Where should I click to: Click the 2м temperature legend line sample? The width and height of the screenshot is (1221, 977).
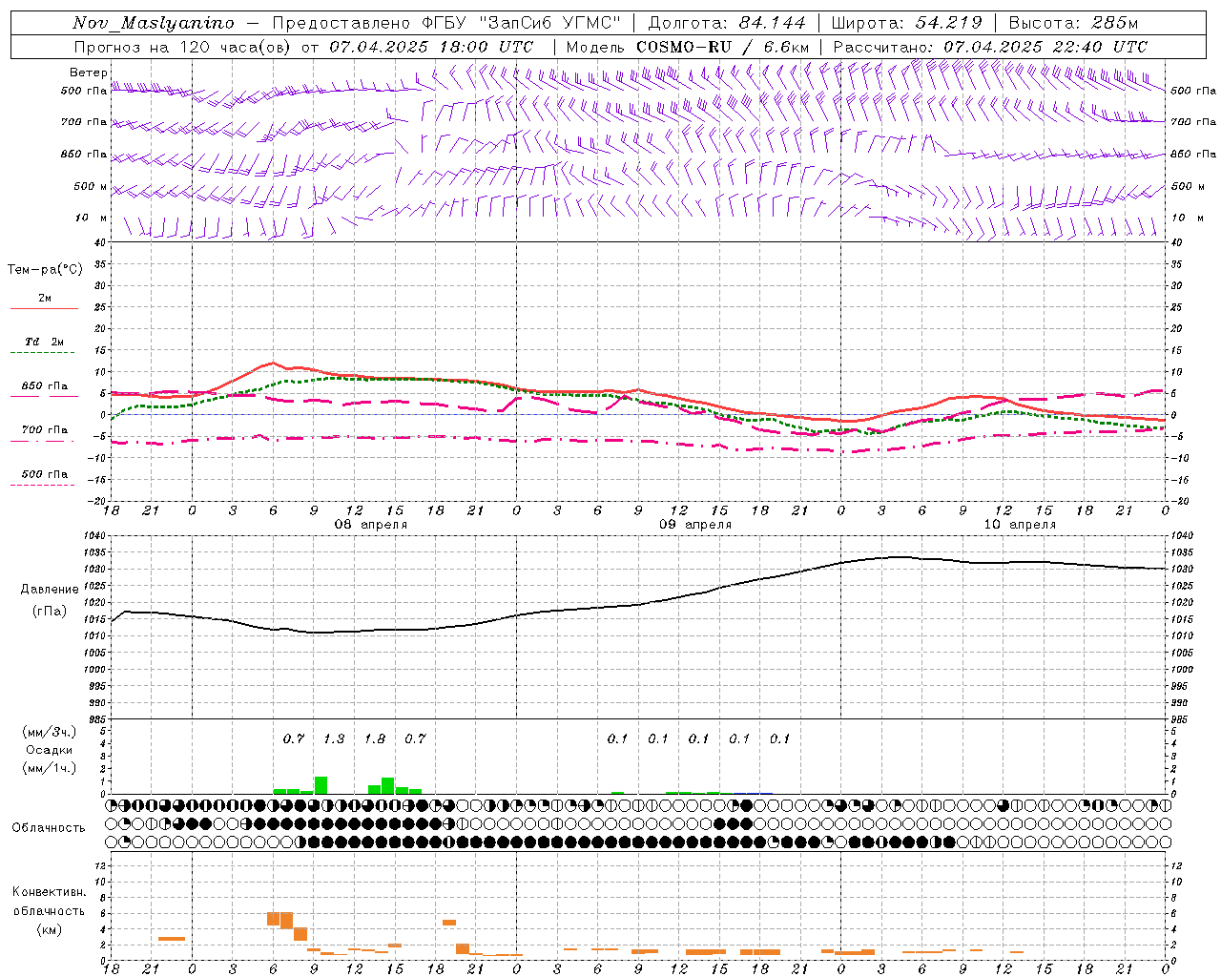(44, 309)
